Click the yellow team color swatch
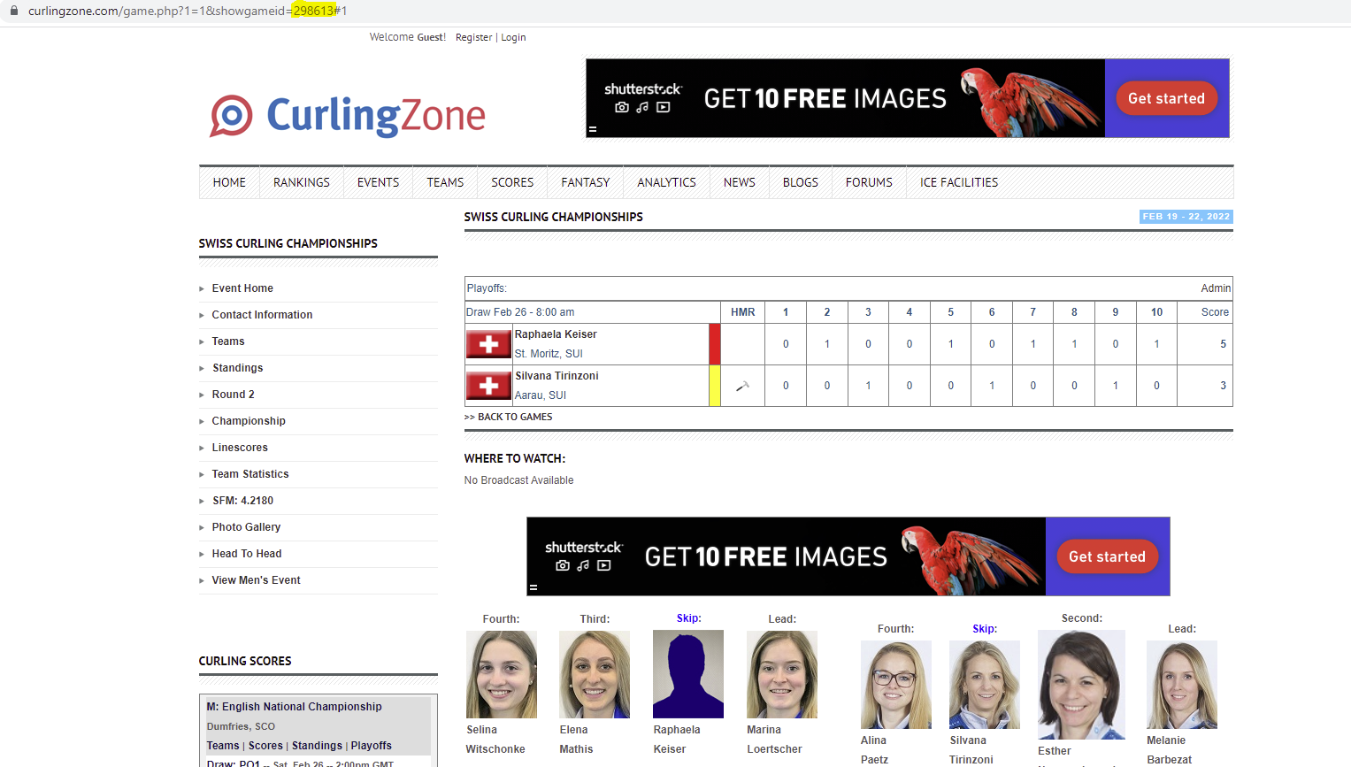 click(714, 386)
